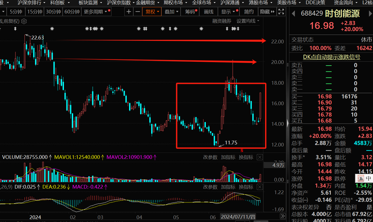
Task: Click the 4.9万 volume axis label
Action: (x=278, y=165)
